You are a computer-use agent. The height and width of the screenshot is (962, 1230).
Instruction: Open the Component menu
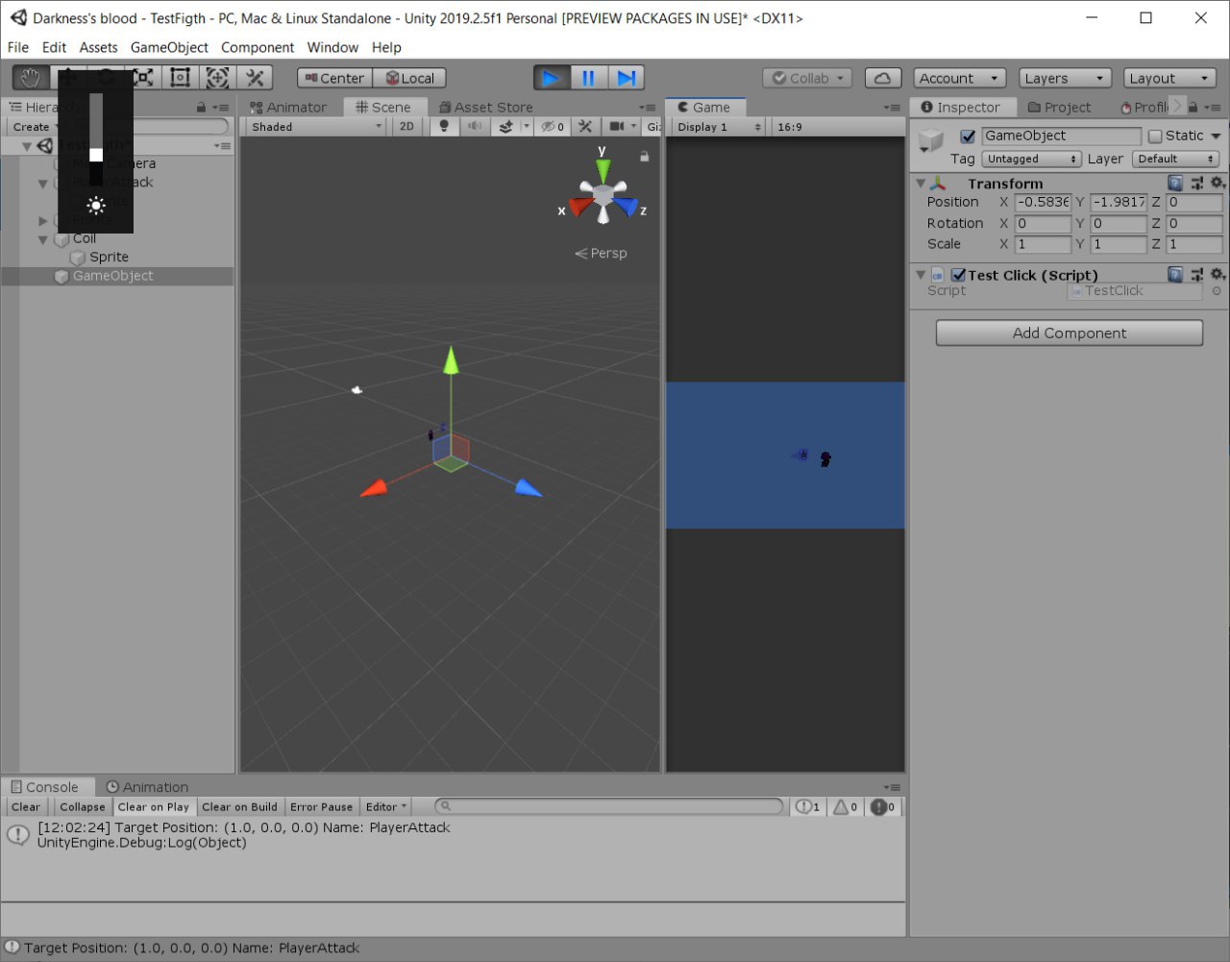(258, 47)
